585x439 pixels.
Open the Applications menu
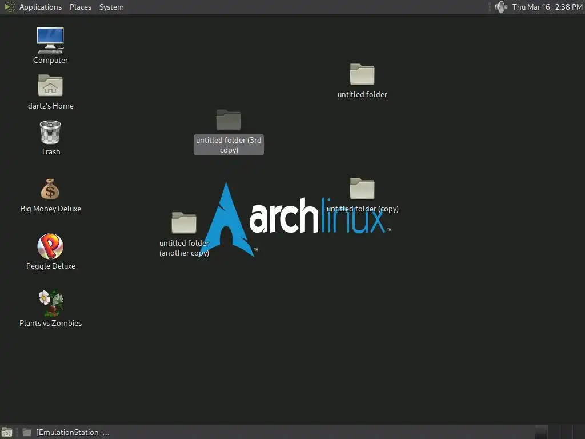[41, 7]
